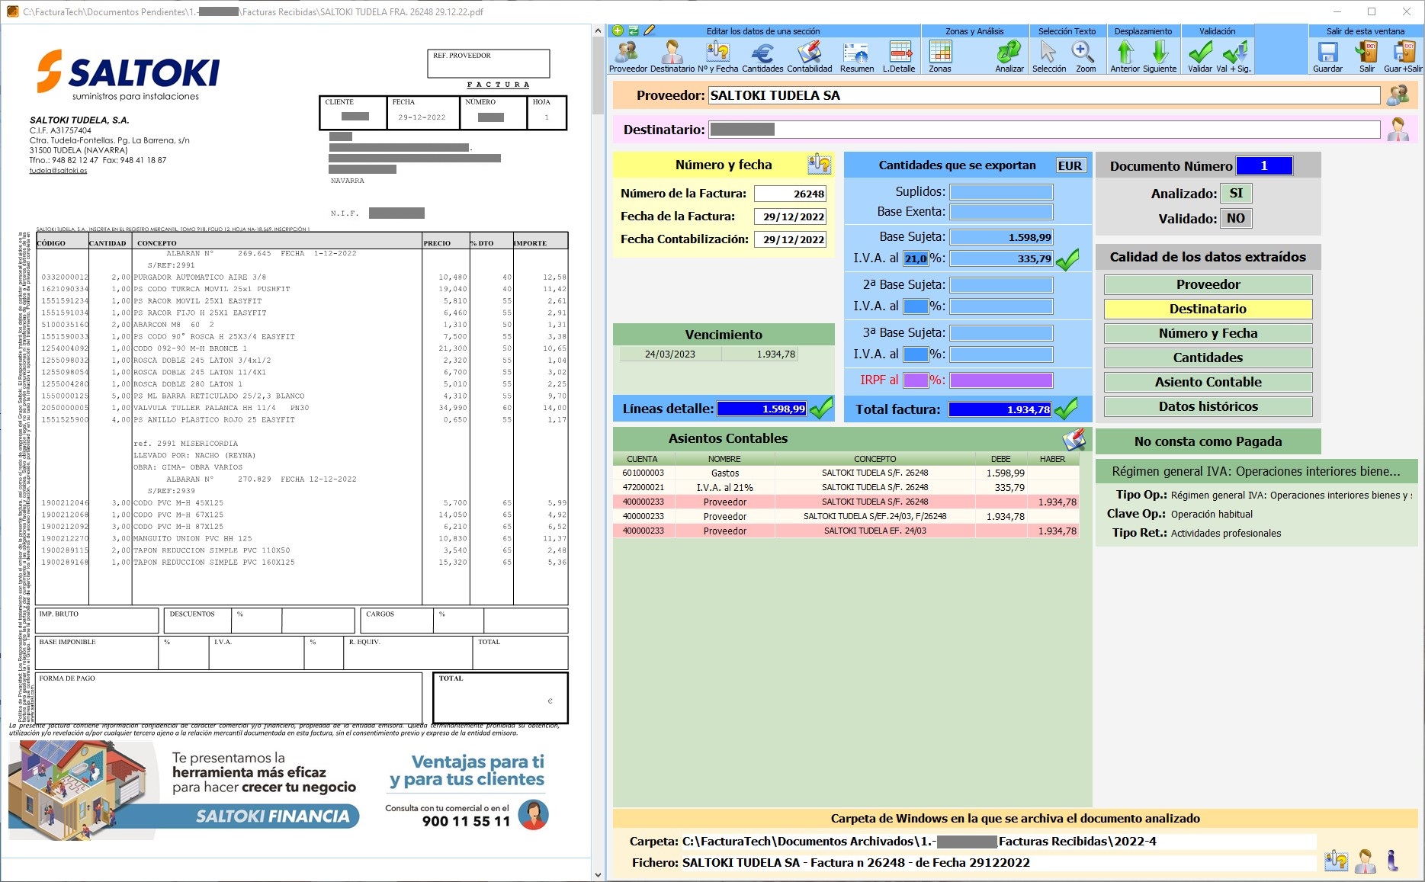This screenshot has width=1425, height=882.
Task: Click the Fecha Contabilización field
Action: click(x=790, y=239)
